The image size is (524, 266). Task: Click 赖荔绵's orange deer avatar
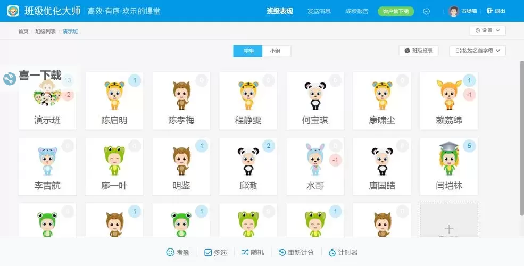(449, 95)
